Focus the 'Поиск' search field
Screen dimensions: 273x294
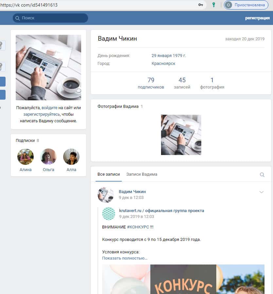(x=50, y=18)
